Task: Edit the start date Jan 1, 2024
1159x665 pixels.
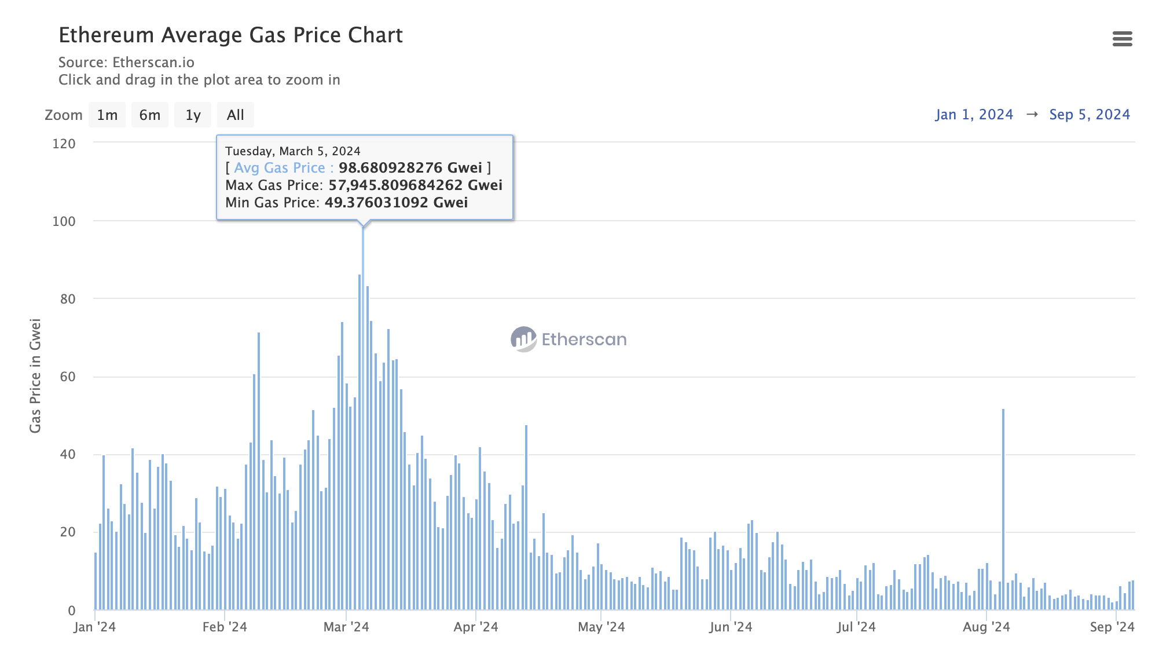Action: [x=974, y=115]
